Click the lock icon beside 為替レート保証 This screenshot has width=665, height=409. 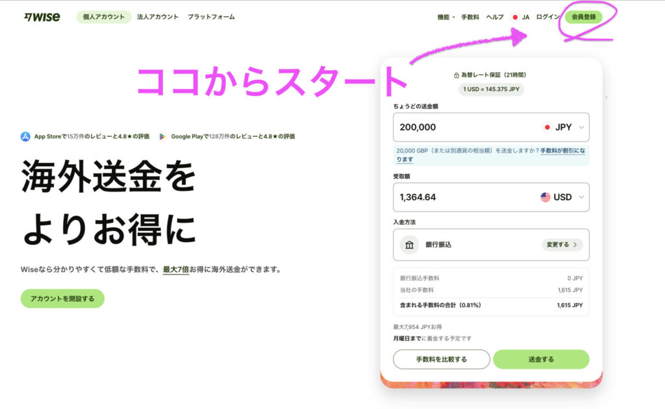click(x=457, y=75)
